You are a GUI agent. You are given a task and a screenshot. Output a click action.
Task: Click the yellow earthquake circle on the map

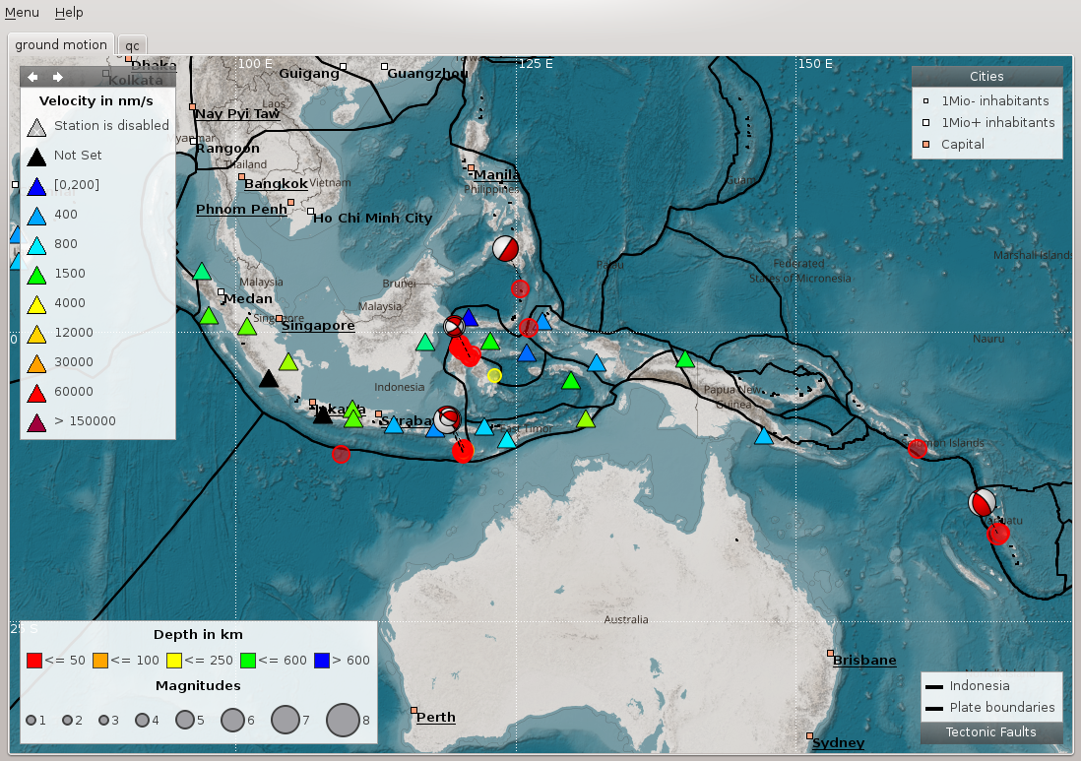[x=494, y=375]
